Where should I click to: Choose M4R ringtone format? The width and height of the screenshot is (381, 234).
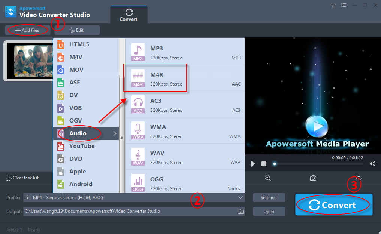(185, 78)
